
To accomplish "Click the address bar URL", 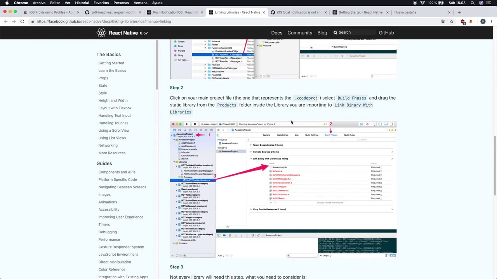I will (x=104, y=22).
